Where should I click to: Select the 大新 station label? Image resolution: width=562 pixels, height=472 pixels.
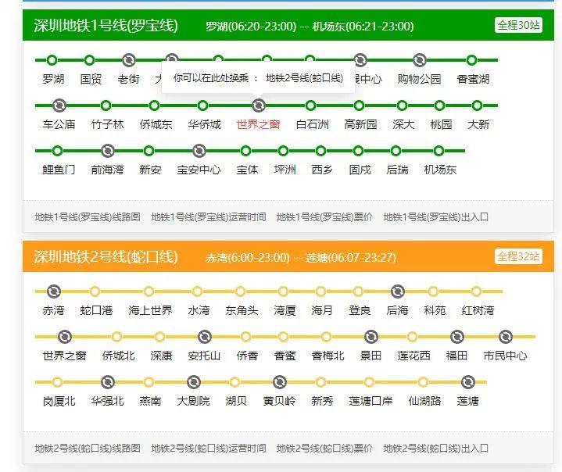(478, 124)
